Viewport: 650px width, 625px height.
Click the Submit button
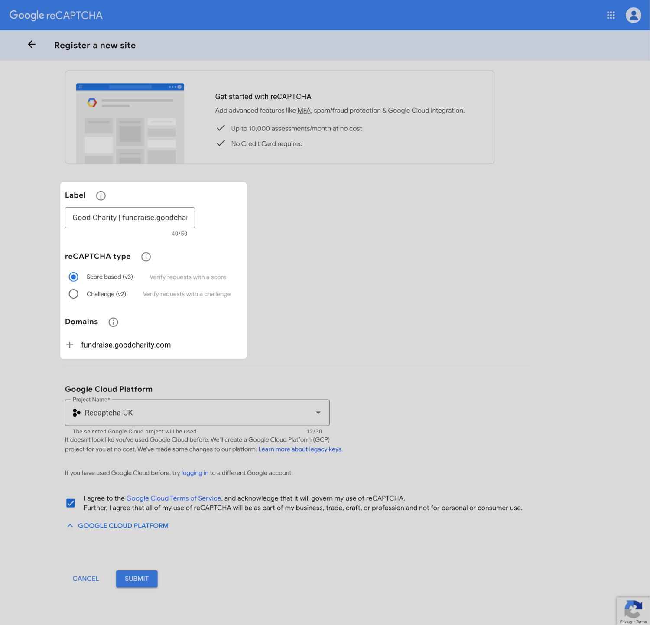[136, 579]
